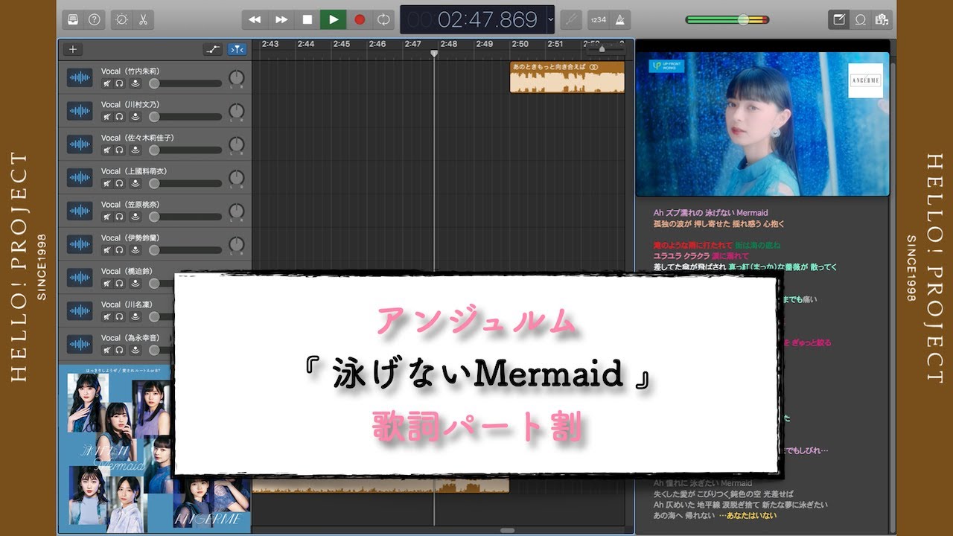
Task: Start recording with the red Record button
Action: pyautogui.click(x=360, y=19)
